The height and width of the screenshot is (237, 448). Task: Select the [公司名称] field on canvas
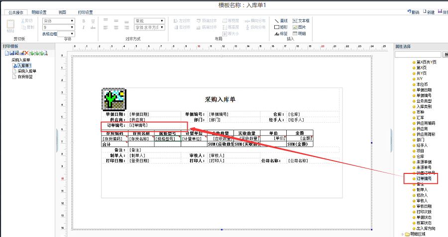[x=298, y=160]
